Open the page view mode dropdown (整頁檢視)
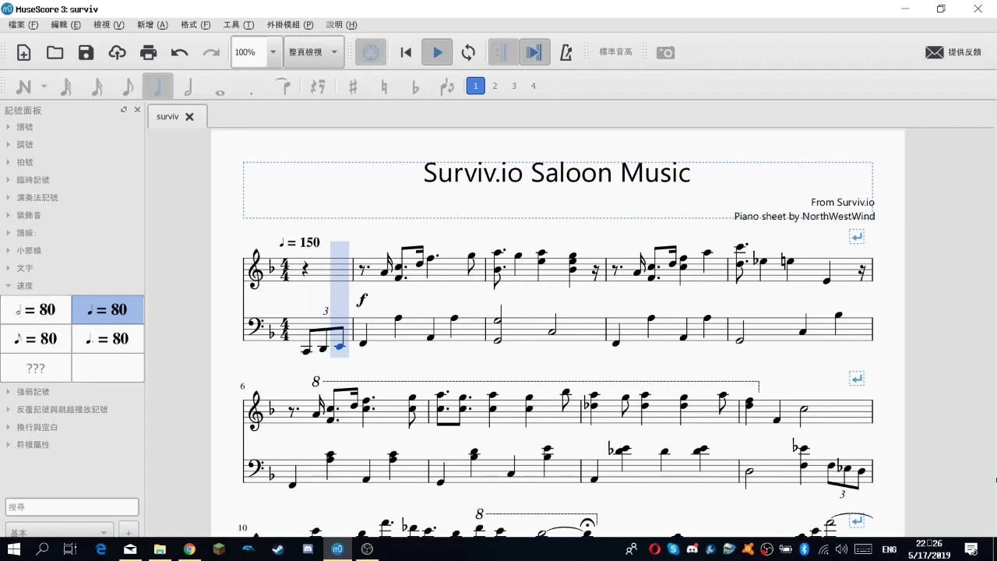The width and height of the screenshot is (997, 561). pos(314,52)
